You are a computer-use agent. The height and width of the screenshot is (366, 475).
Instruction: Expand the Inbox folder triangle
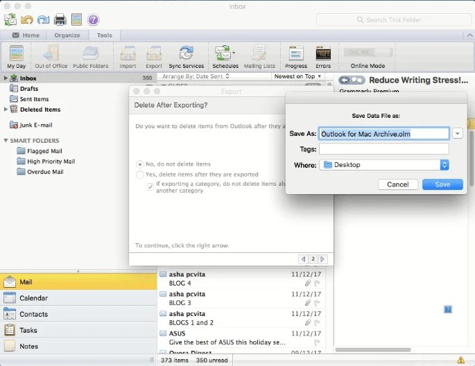[6, 78]
